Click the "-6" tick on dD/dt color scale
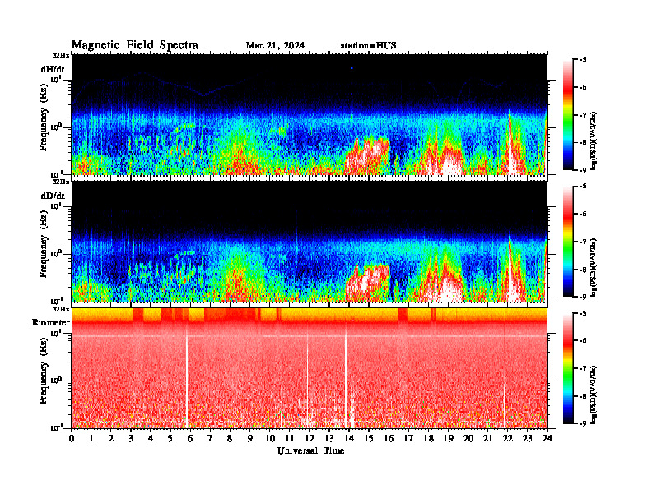The height and width of the screenshot is (503, 652). click(584, 215)
